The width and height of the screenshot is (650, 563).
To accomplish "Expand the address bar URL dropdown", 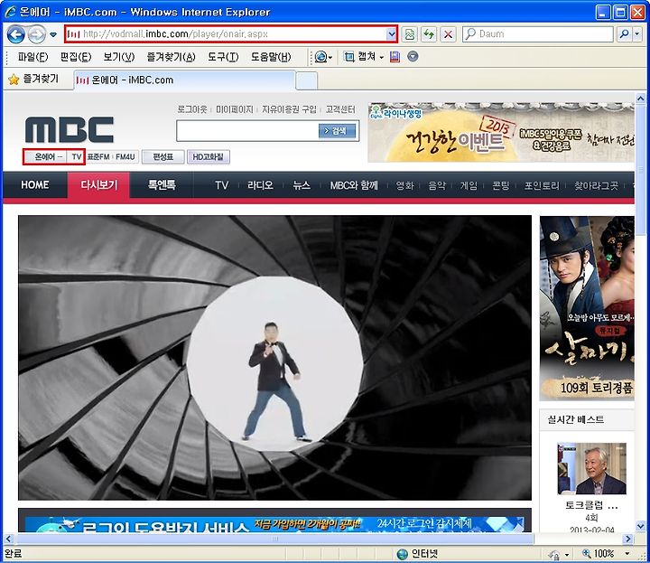I will click(x=391, y=34).
